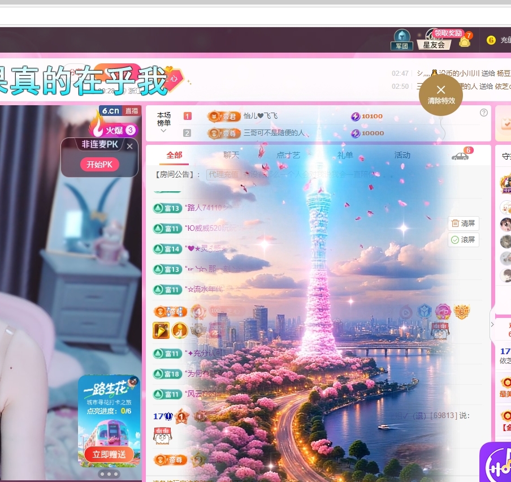Click the 火爆 3 popularity badge
This screenshot has height=482, width=511.
pos(115,130)
